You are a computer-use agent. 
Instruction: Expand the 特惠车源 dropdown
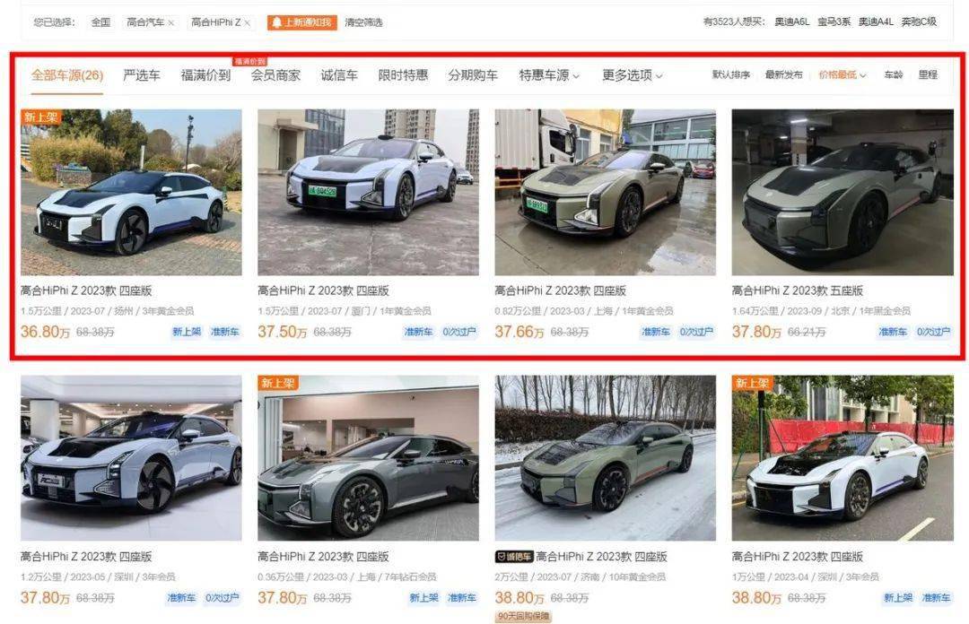coord(549,75)
